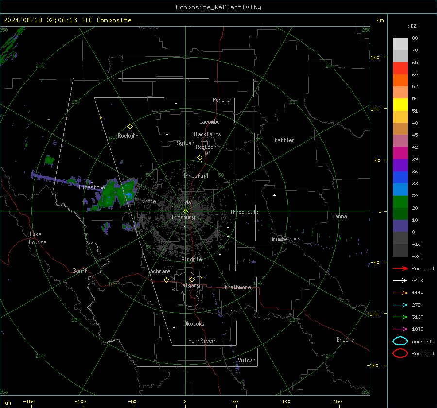Click the Strathmore town label
This screenshot has height=408, width=437.
(236, 287)
